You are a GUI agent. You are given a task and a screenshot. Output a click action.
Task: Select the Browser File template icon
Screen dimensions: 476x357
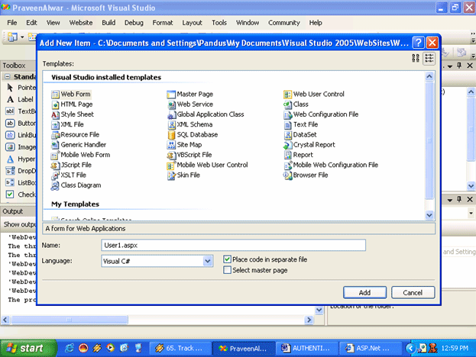(287, 175)
